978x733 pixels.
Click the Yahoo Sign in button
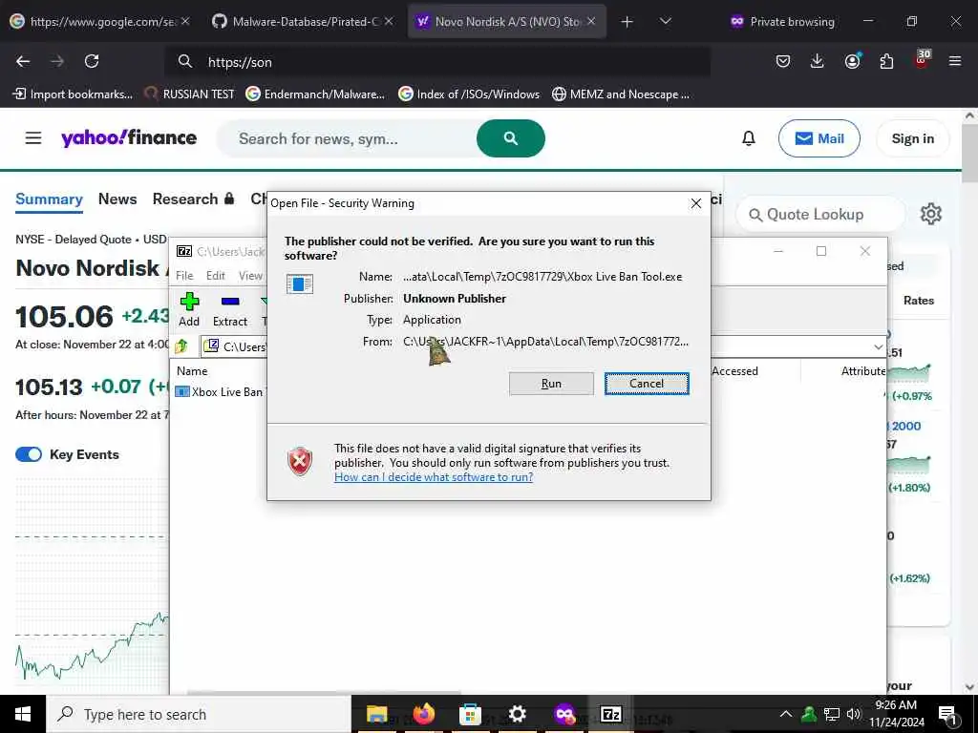coord(912,138)
